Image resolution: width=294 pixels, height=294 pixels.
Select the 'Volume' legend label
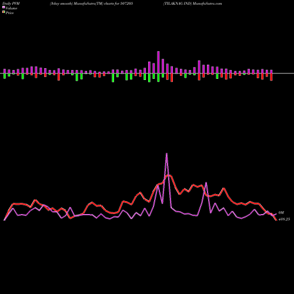(x=11, y=8)
